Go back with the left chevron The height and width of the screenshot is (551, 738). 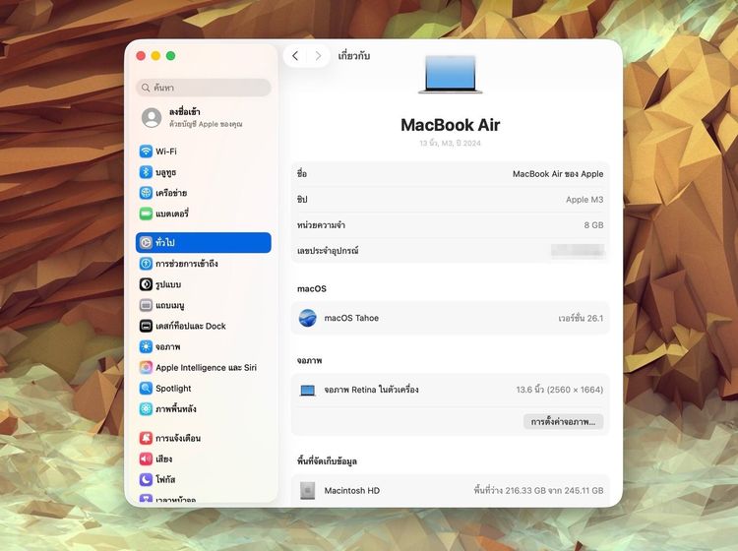[x=295, y=56]
